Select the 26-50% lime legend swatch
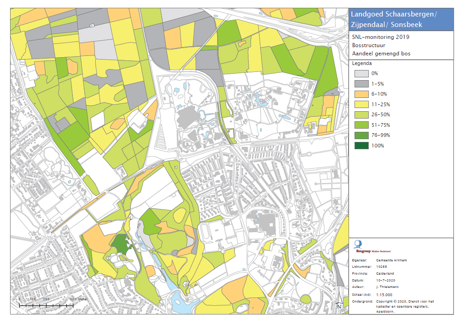The height and width of the screenshot is (325, 464). click(x=361, y=114)
